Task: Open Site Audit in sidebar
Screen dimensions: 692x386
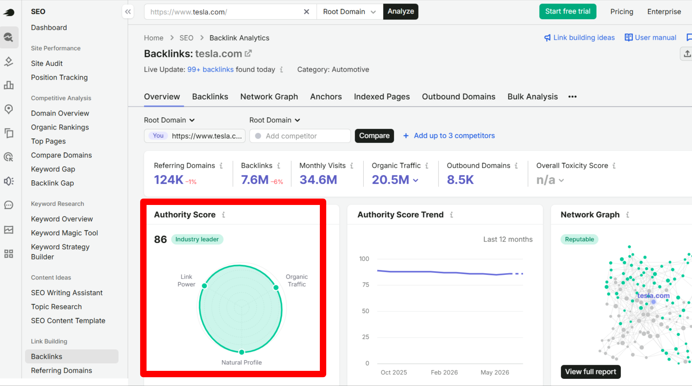Action: point(47,63)
